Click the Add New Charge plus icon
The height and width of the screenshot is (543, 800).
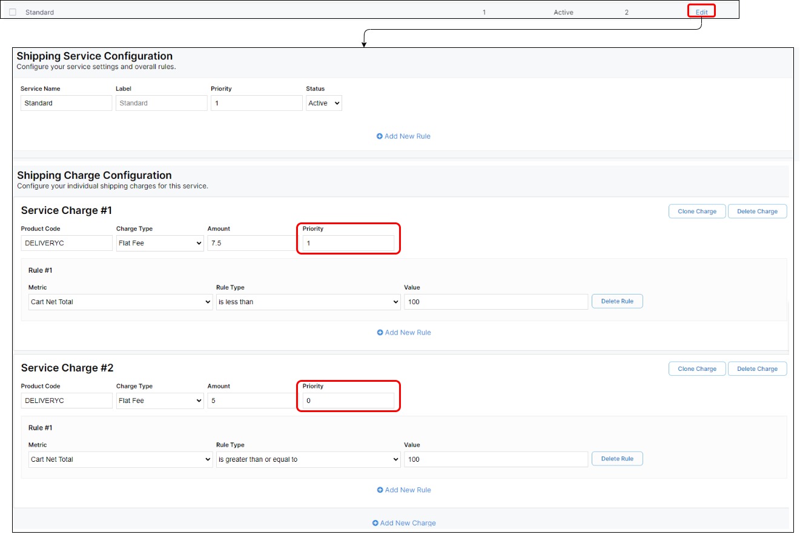click(375, 523)
